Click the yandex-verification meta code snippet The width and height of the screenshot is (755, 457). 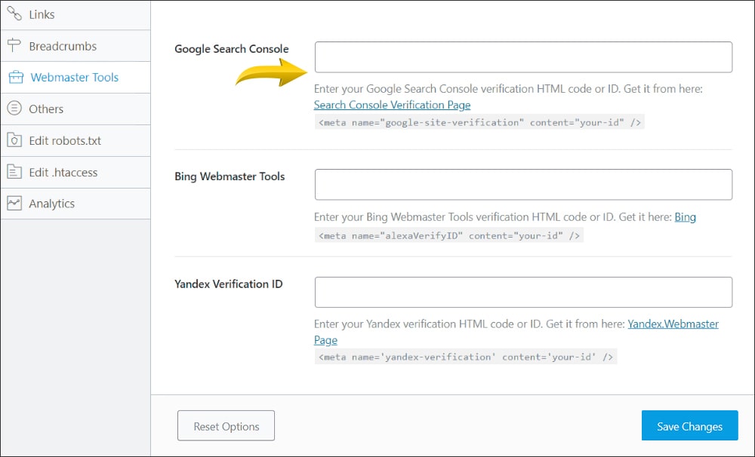point(466,357)
